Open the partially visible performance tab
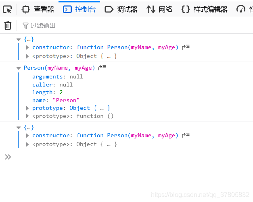The image size is (253, 202). (245, 9)
